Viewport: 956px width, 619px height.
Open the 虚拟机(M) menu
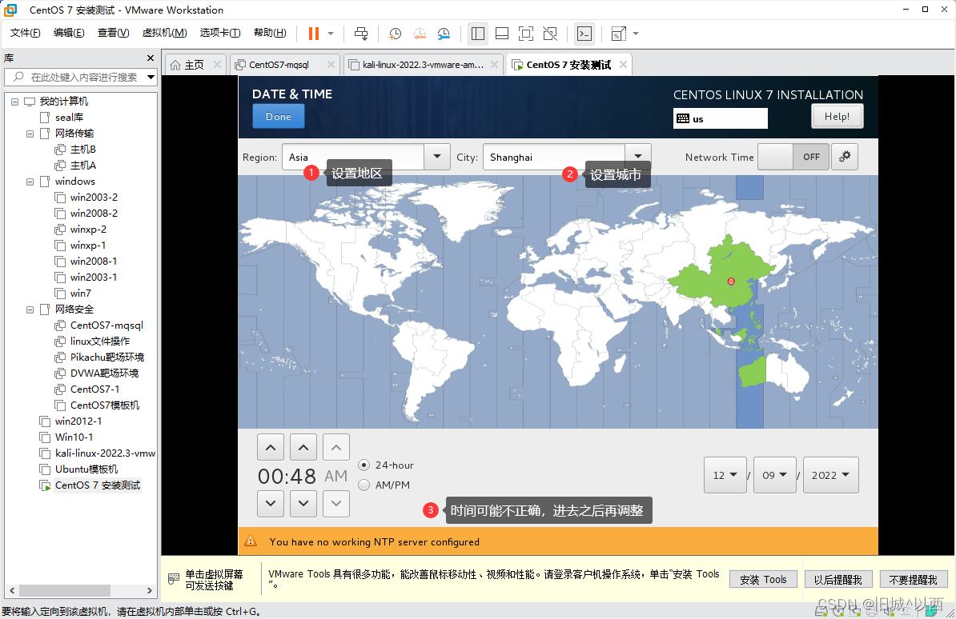pos(164,33)
